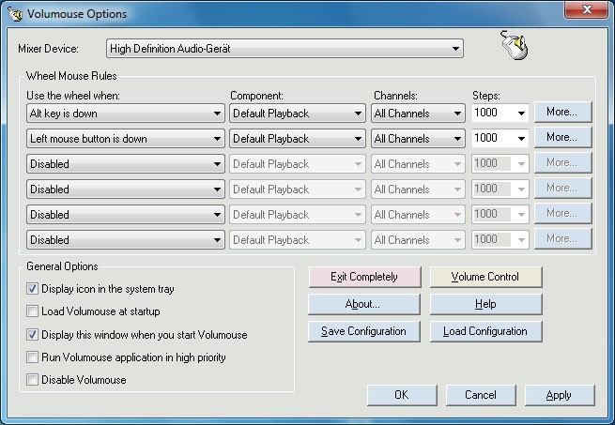Click the 'Channels:' column heading
The width and height of the screenshot is (615, 425).
pyautogui.click(x=395, y=96)
